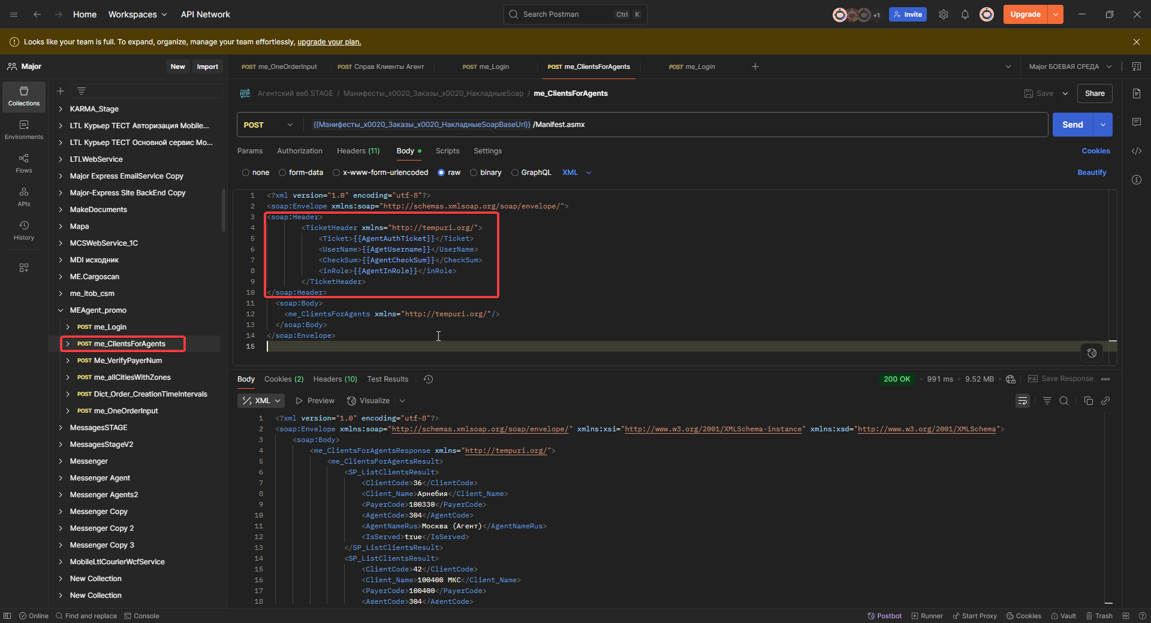Open the Vault from status bar

1063,616
